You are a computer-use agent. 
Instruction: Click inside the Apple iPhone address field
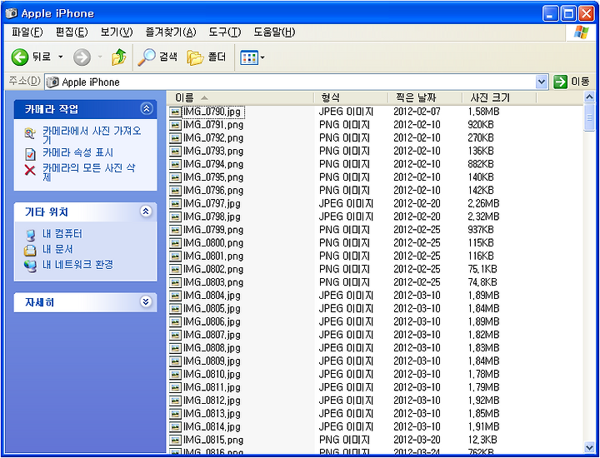[x=291, y=82]
